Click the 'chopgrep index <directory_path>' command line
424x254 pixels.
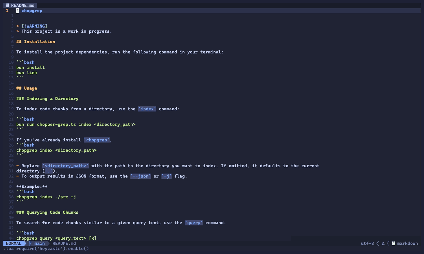[57, 150]
